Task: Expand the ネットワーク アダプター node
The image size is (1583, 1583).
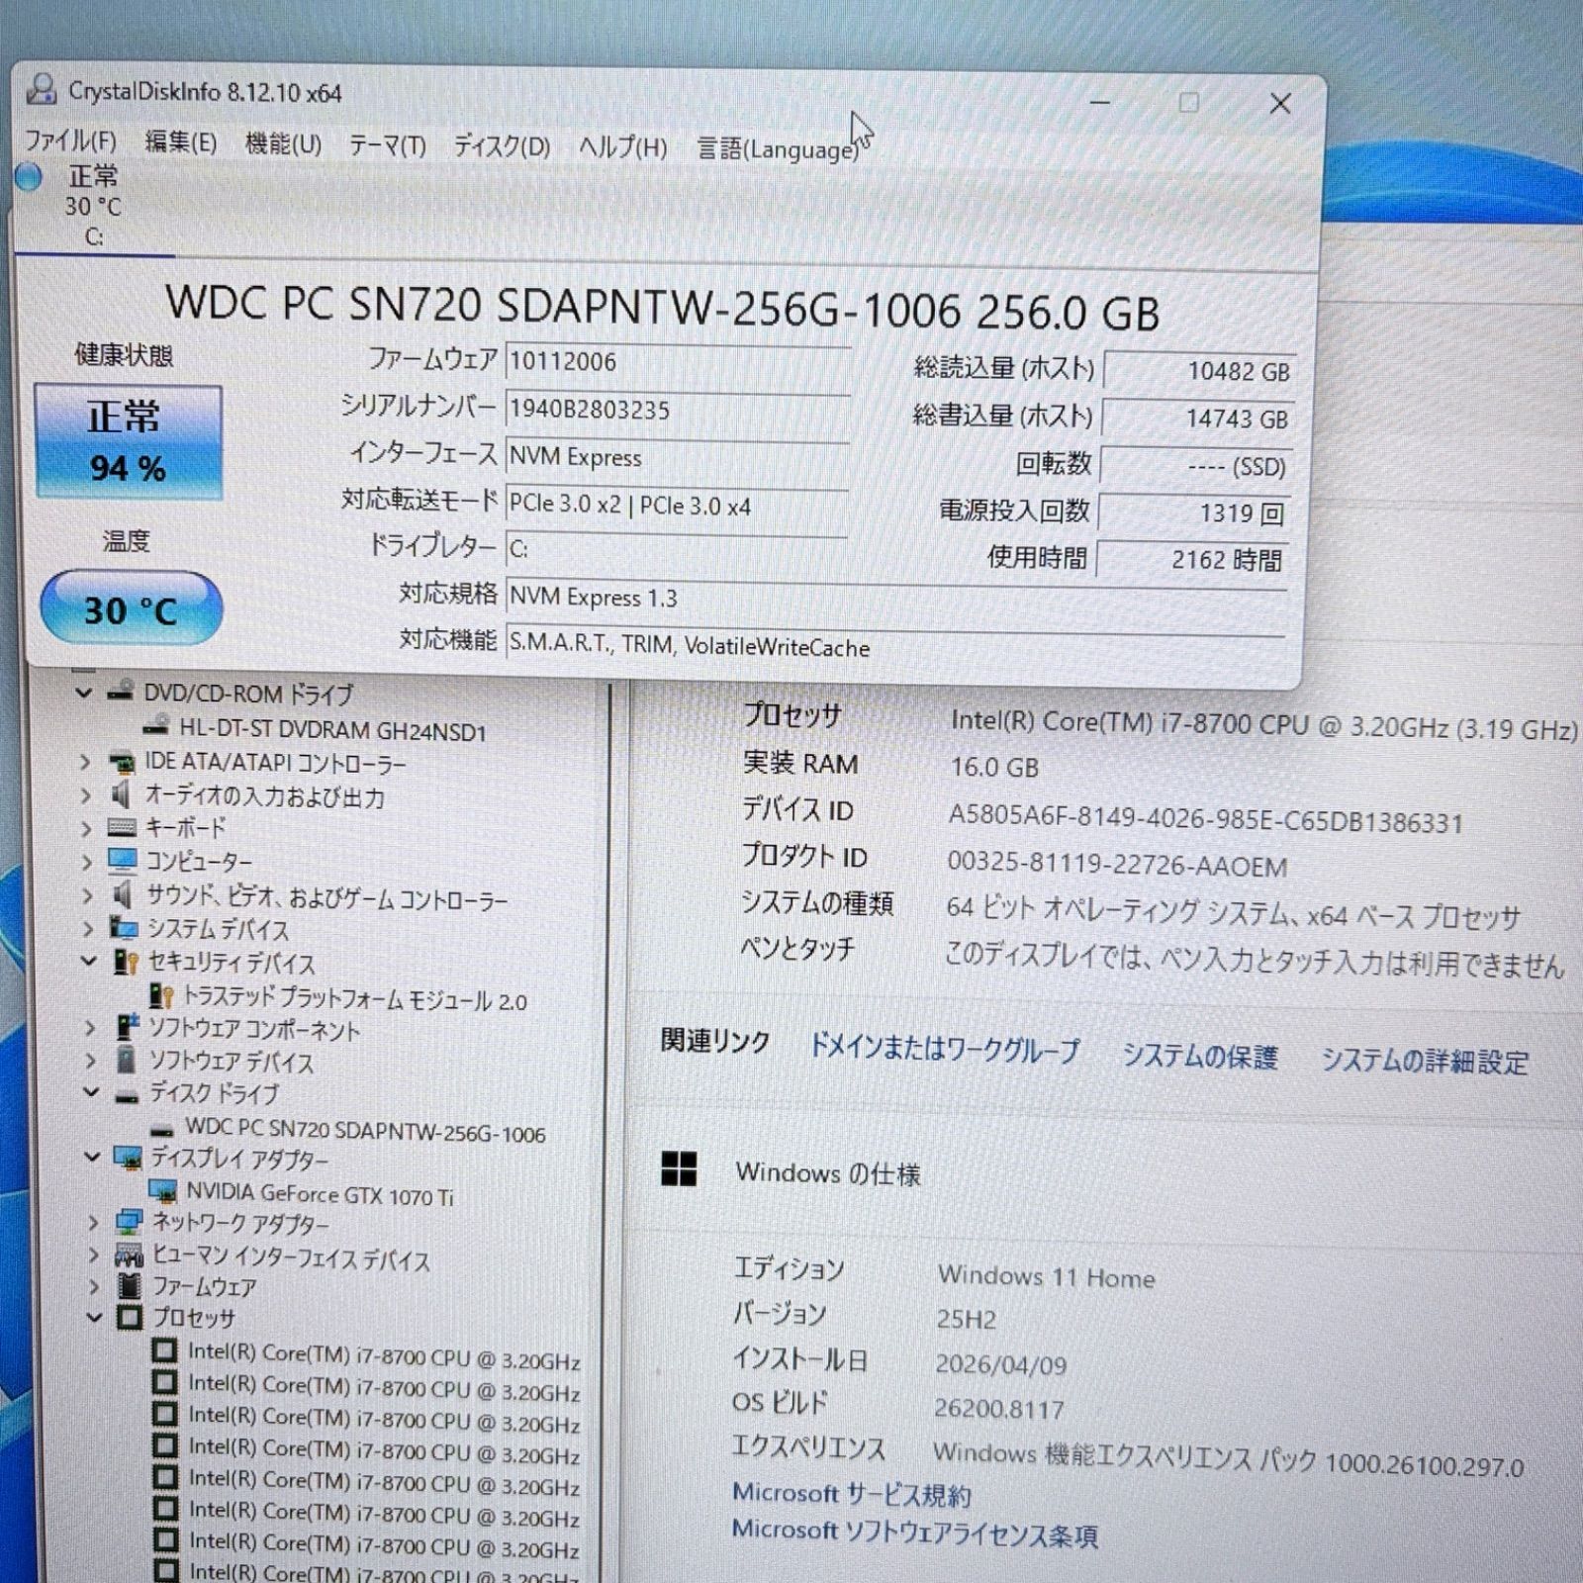Action: (93, 1223)
